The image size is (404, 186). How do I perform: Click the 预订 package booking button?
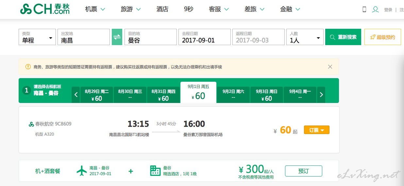pyautogui.click(x=303, y=171)
